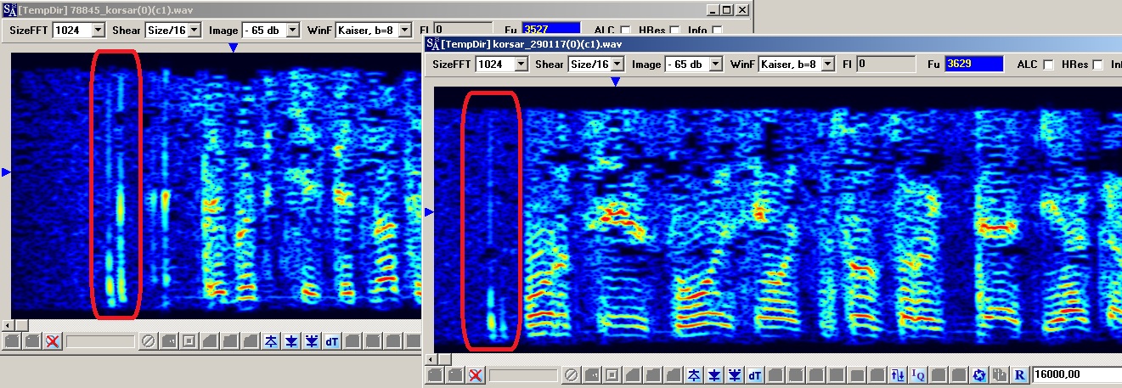
Task: Click the crossed-circle icon in left window toolbar
Action: click(148, 341)
